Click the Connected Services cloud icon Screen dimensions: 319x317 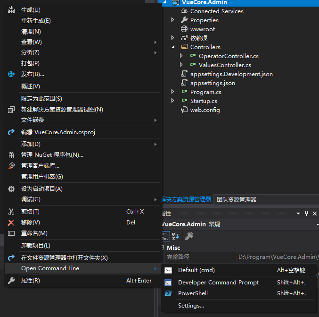click(184, 11)
